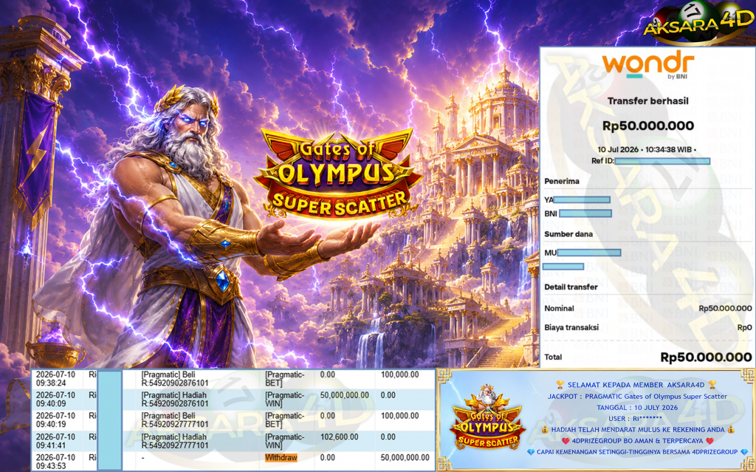Click the 'Biaya transaksi' label
Screen dimensions: 756x472
click(x=571, y=327)
